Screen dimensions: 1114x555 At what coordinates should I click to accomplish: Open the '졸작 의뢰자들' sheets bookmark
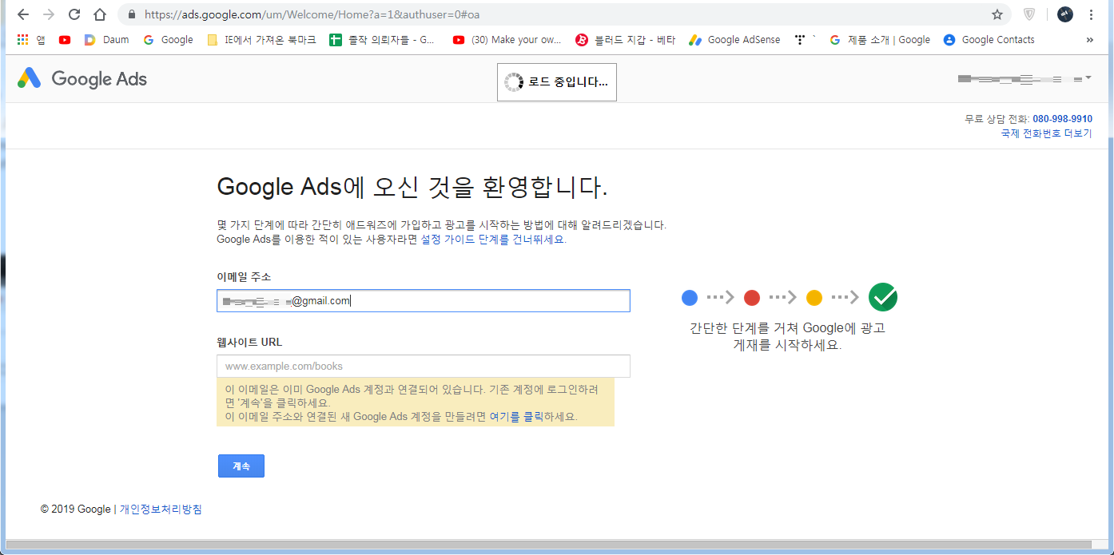pyautogui.click(x=382, y=40)
